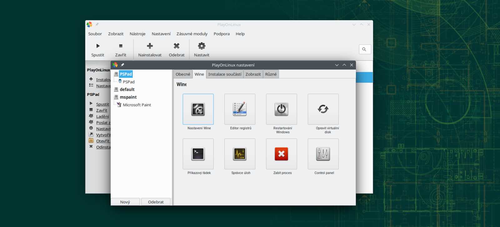The height and width of the screenshot is (227, 500).
Task: Toggle pin icon in nastavení title bar
Action: [x=122, y=65]
